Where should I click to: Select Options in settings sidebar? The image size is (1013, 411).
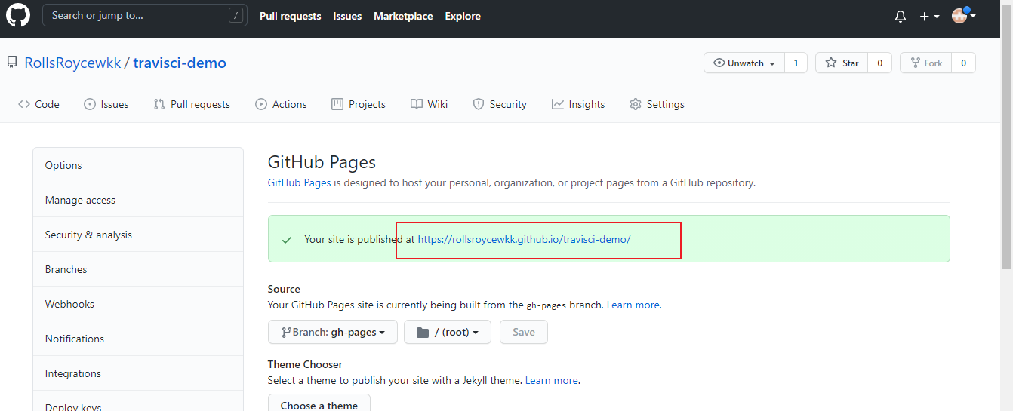138,165
